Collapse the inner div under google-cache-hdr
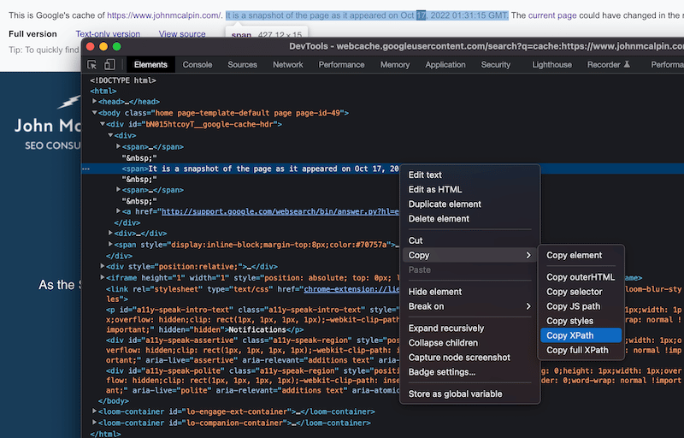This screenshot has height=438, width=684. tap(110, 135)
